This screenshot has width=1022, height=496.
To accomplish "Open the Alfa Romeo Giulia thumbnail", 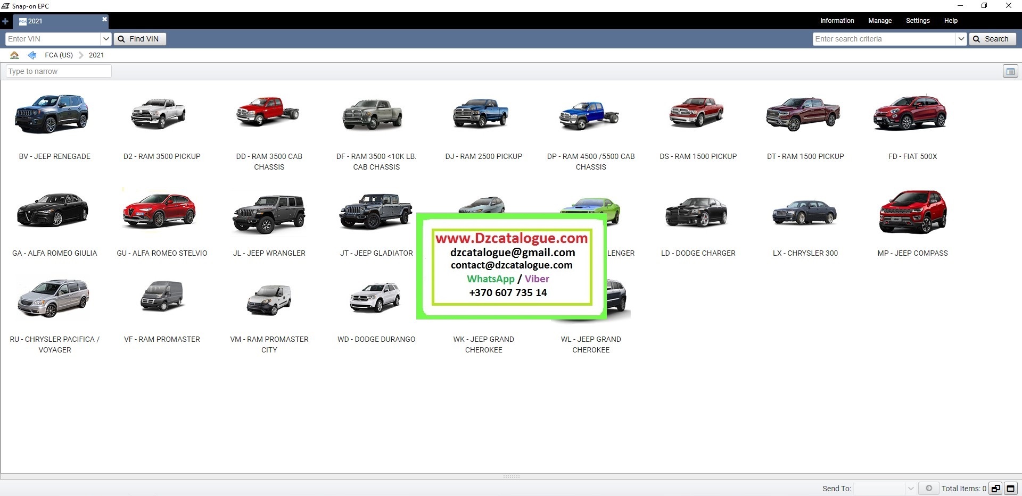I will 53,210.
